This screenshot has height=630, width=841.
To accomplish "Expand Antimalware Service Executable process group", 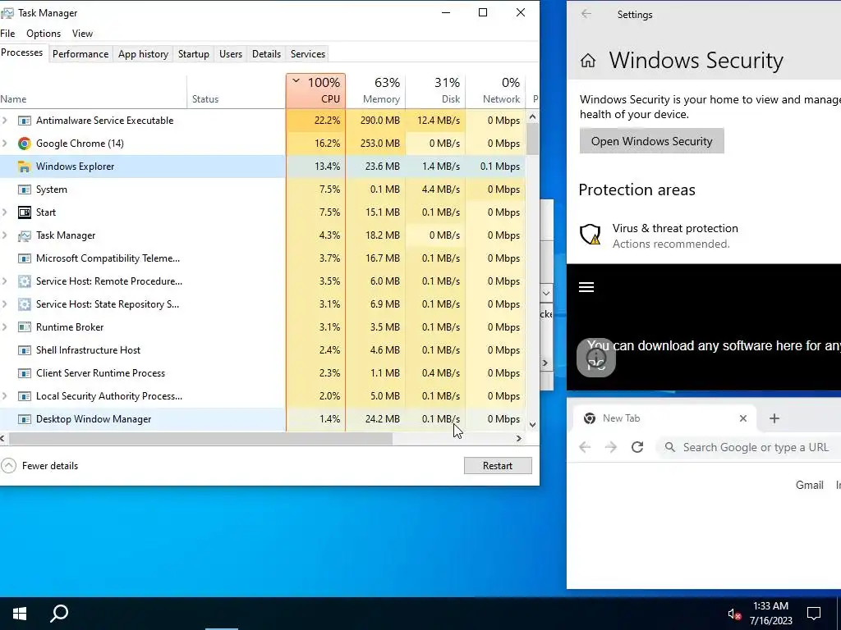I will click(5, 121).
